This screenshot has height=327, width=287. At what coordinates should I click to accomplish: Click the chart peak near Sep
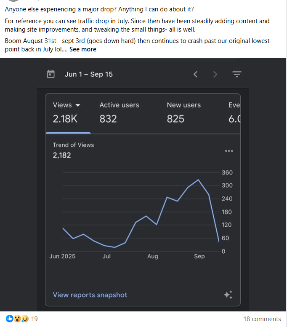point(198,180)
